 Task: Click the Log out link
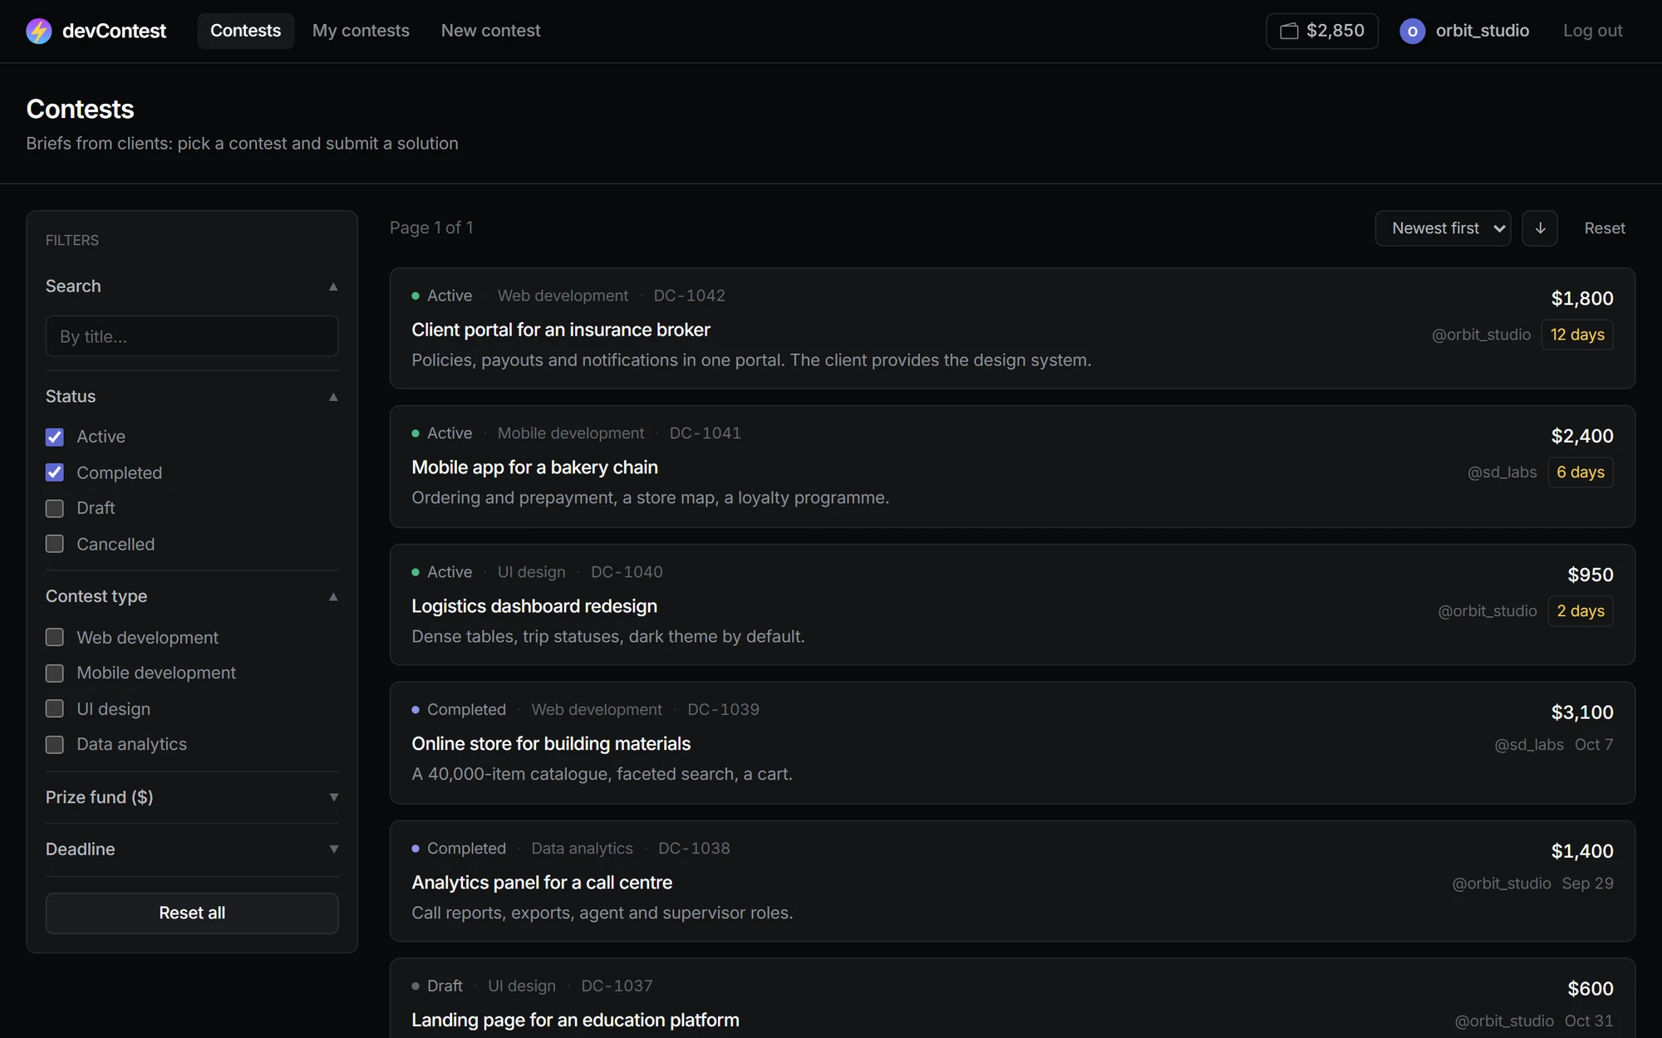[x=1592, y=31]
